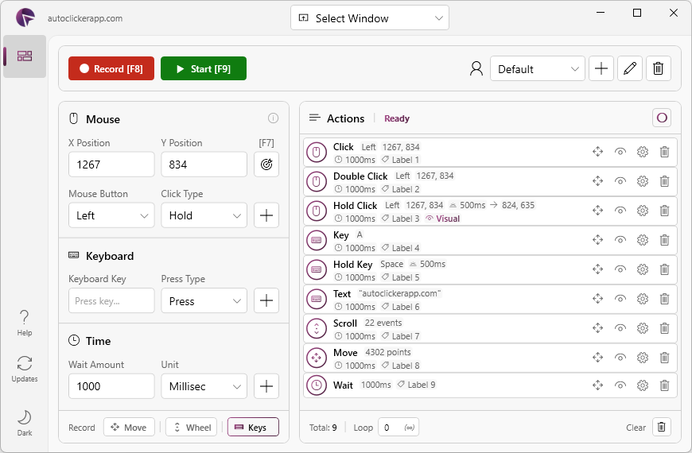Toggle visibility eye for Move action
This screenshot has height=453, width=692.
click(x=620, y=358)
